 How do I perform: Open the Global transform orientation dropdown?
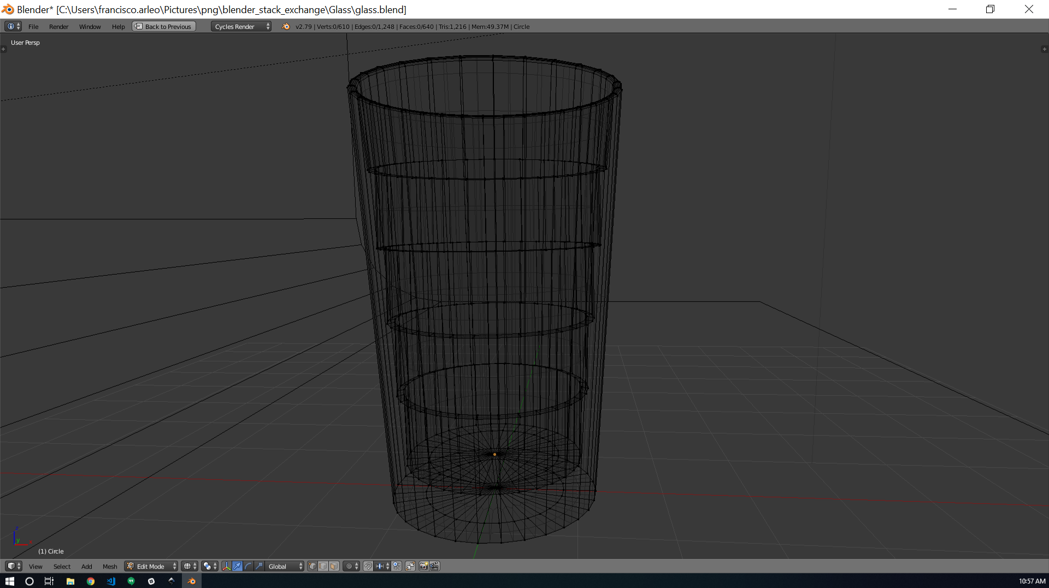(285, 566)
